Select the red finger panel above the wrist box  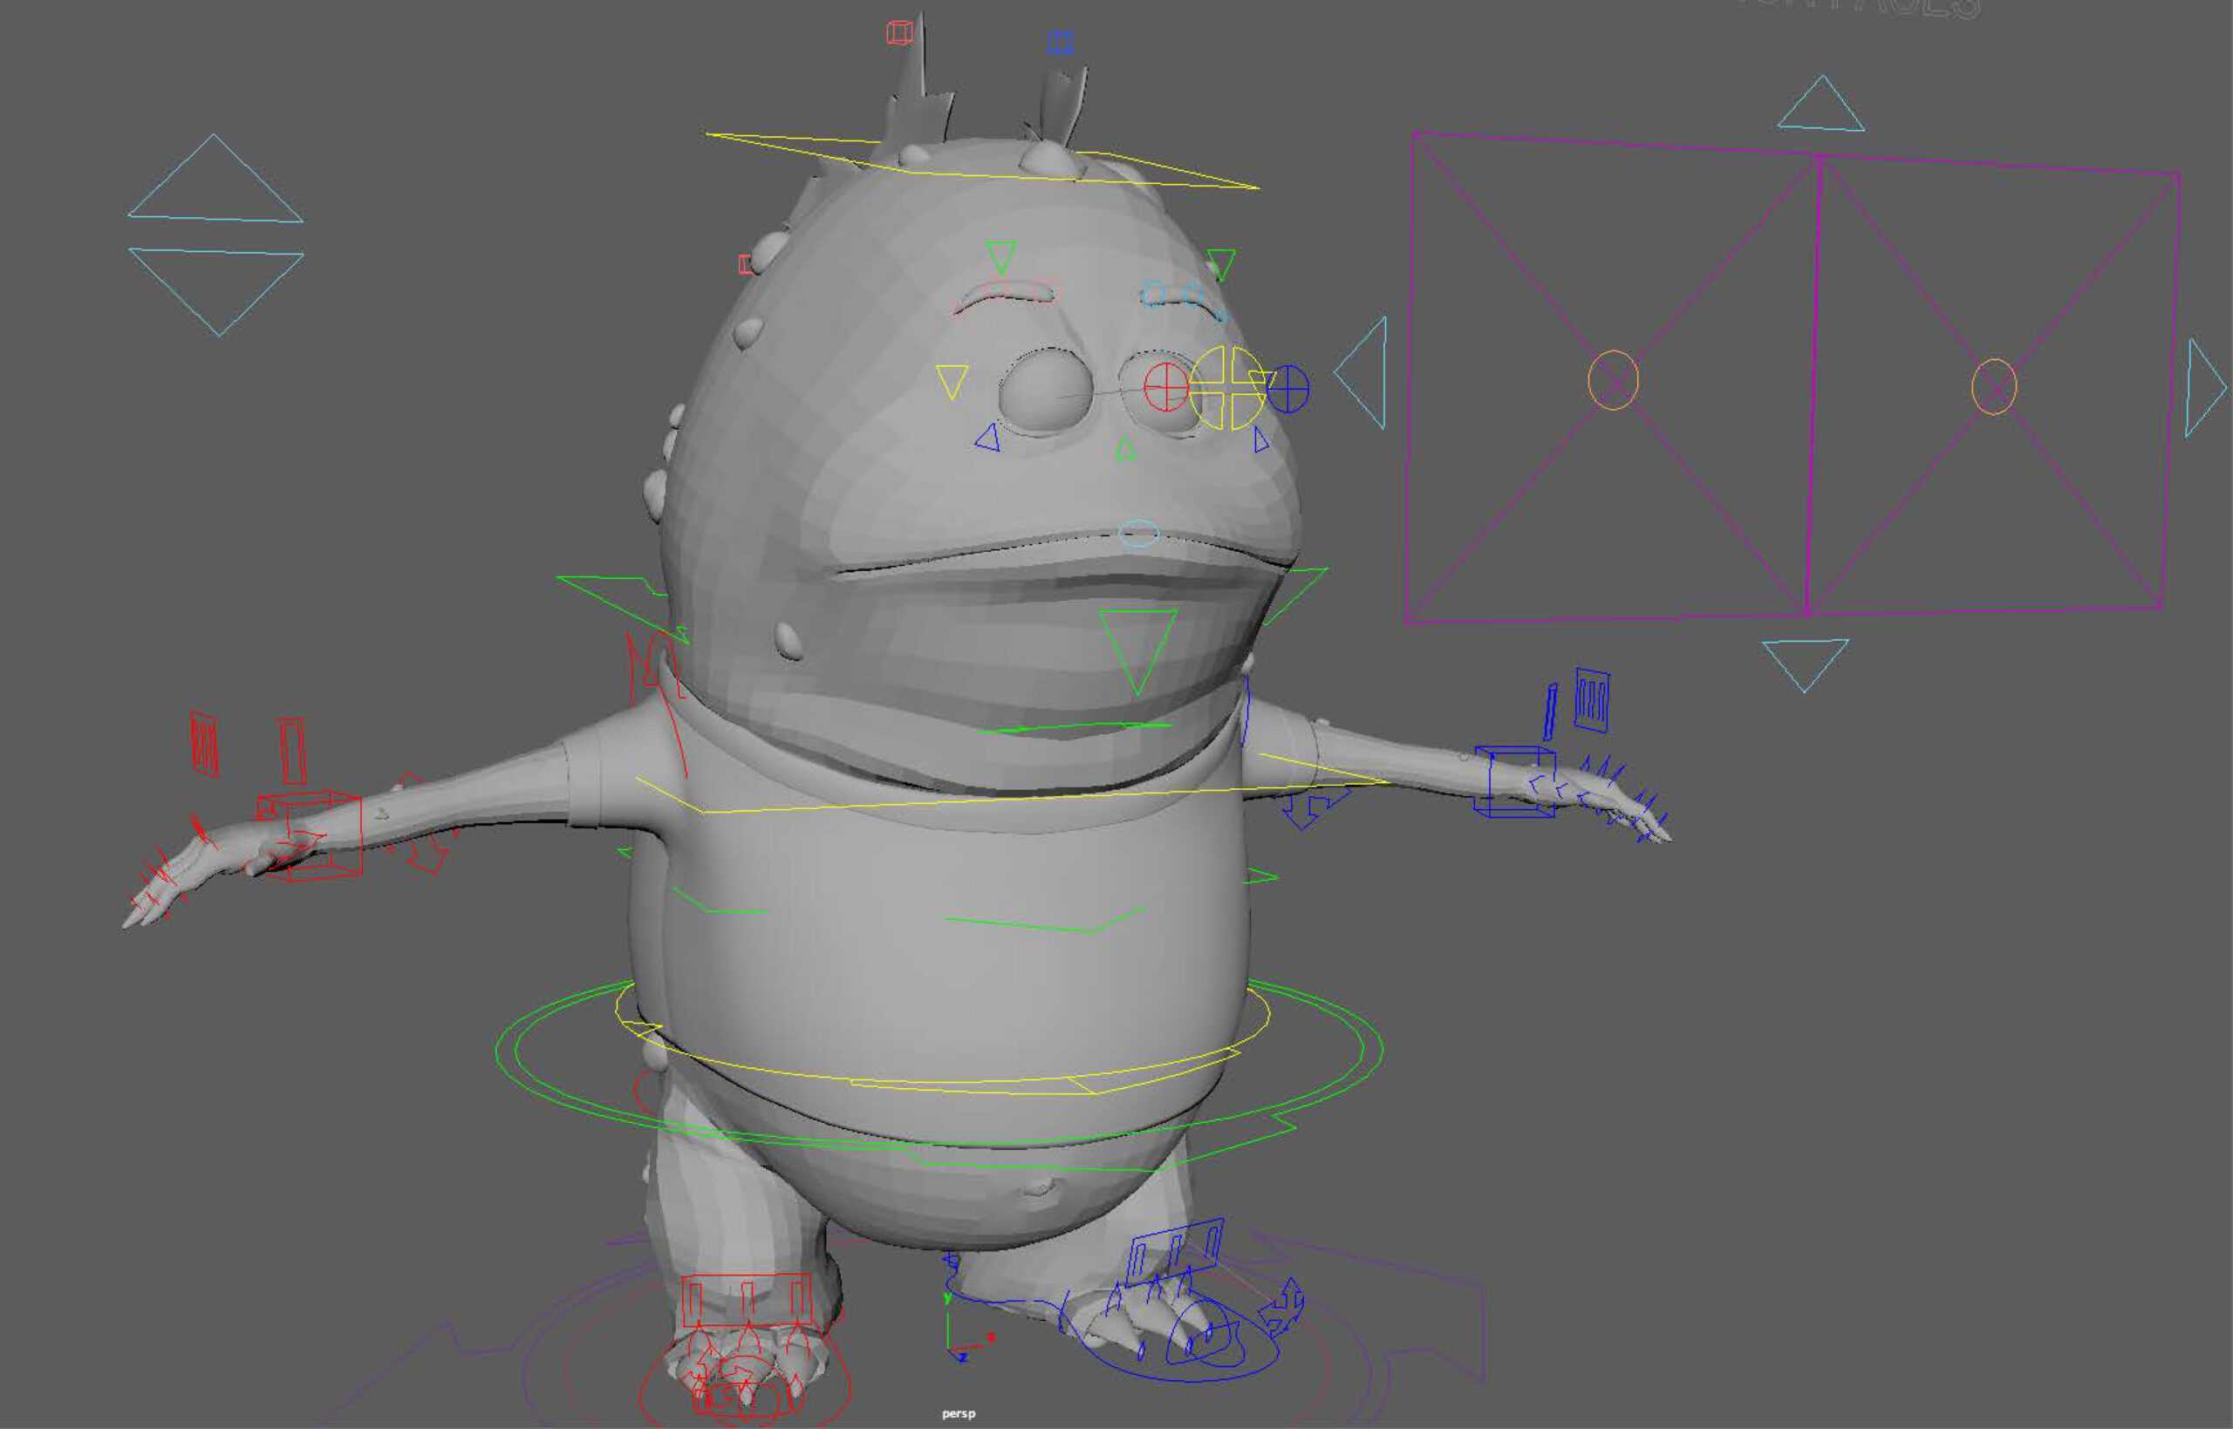click(292, 750)
